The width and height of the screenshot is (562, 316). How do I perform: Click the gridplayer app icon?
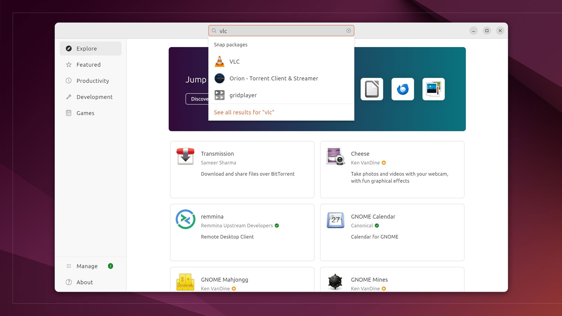[x=220, y=95]
